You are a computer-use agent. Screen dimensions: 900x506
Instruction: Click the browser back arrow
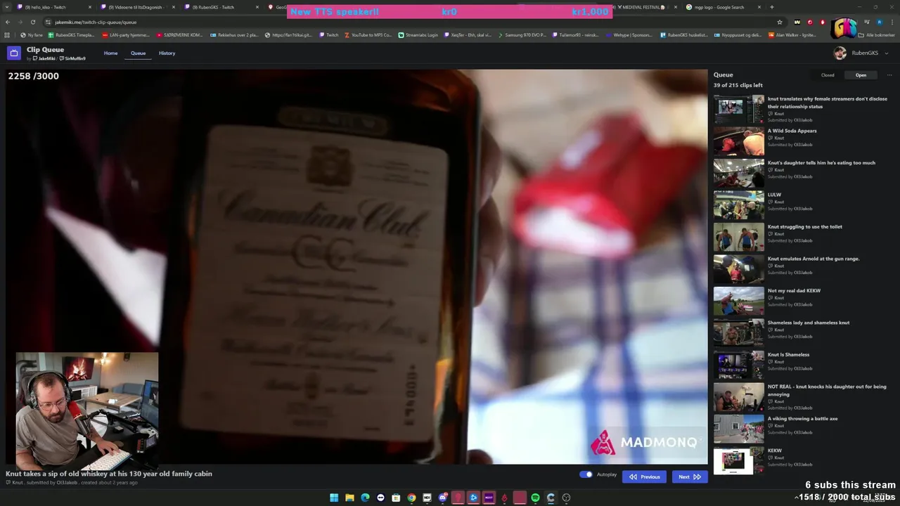tap(8, 22)
